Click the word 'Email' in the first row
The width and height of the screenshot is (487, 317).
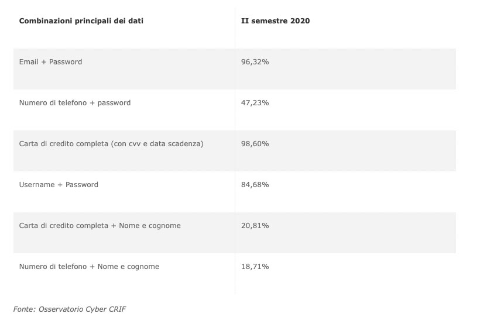tap(29, 62)
